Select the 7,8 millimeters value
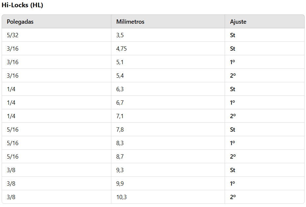This screenshot has height=207, width=306. (x=120, y=130)
